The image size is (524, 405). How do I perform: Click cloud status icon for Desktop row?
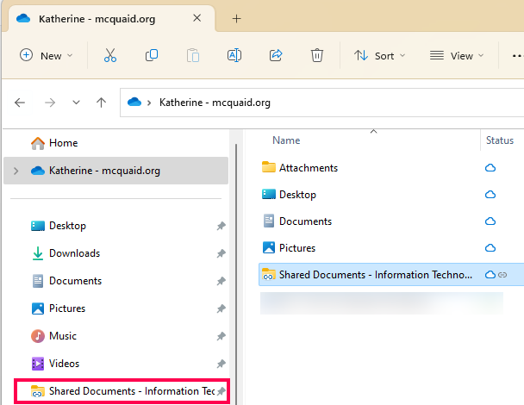[x=490, y=195]
